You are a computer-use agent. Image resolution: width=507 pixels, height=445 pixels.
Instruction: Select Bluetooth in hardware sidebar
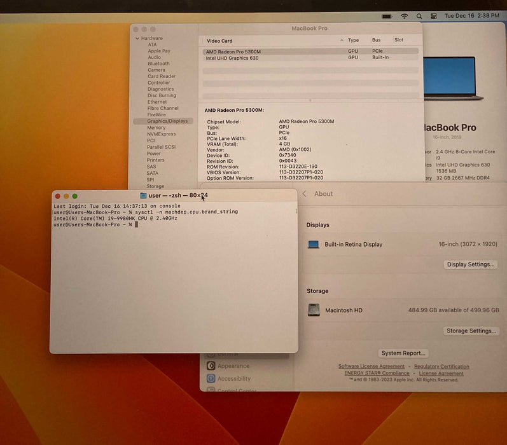158,64
